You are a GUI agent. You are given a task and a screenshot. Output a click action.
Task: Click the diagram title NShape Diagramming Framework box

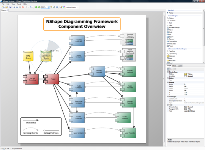click(82, 24)
